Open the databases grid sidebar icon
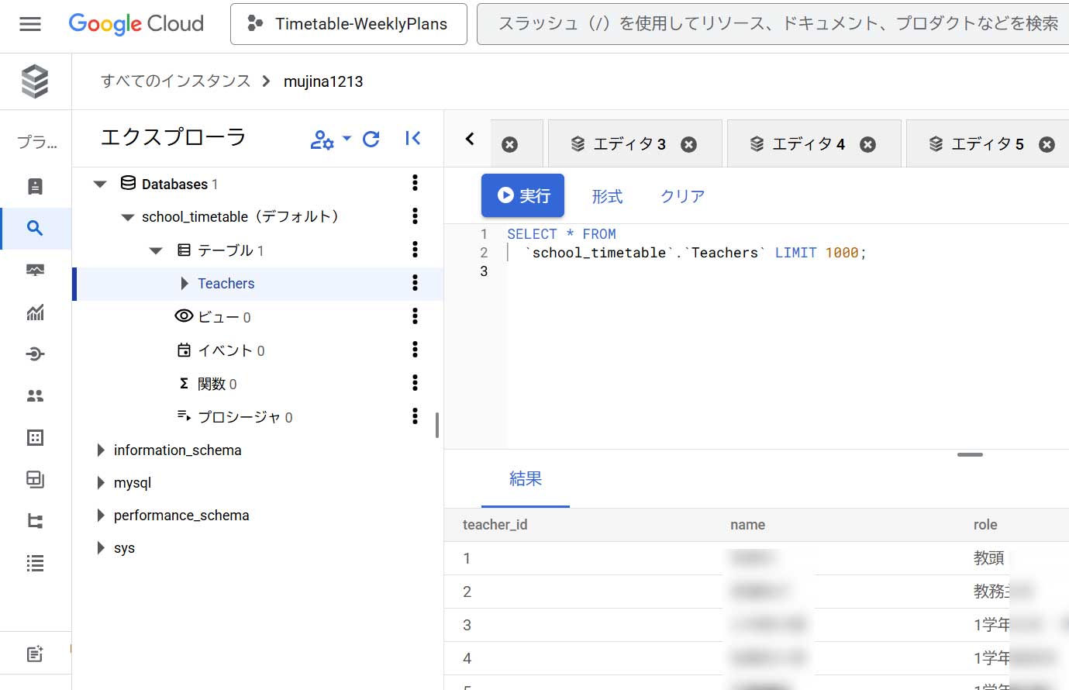Screen dimensions: 1069x690 pyautogui.click(x=35, y=438)
